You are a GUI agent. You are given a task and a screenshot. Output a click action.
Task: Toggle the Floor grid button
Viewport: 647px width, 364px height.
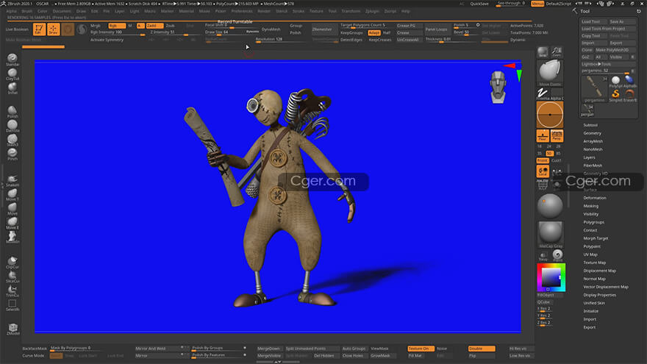coord(543,136)
